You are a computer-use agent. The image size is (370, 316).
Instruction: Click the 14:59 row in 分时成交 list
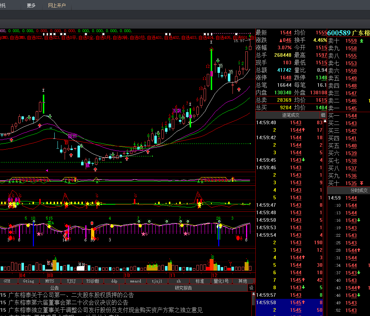349,198
